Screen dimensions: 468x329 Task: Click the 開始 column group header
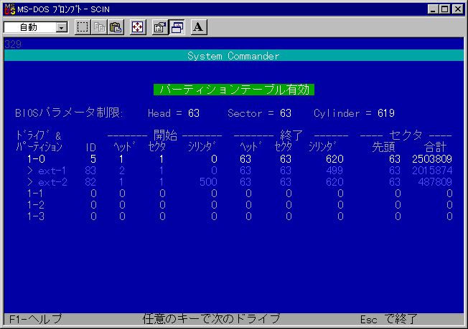pyautogui.click(x=165, y=135)
